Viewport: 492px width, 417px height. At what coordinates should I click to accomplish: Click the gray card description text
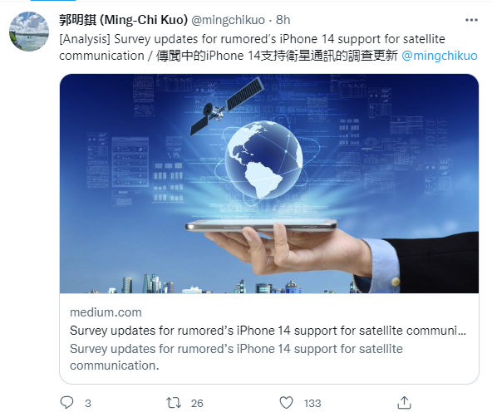pyautogui.click(x=236, y=357)
